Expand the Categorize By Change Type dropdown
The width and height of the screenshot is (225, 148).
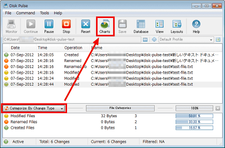tap(34, 108)
